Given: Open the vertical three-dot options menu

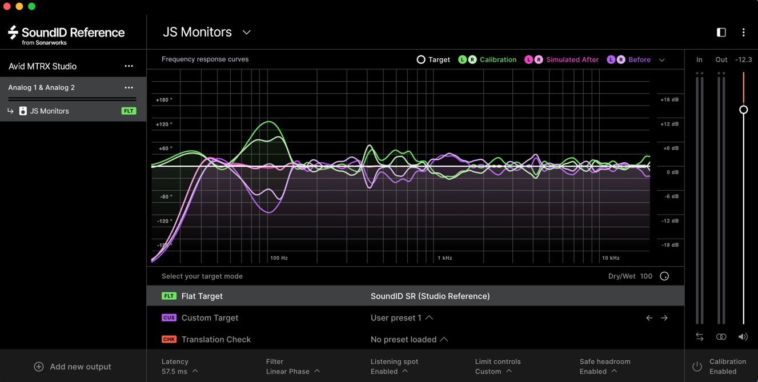Looking at the screenshot, I should (x=743, y=33).
